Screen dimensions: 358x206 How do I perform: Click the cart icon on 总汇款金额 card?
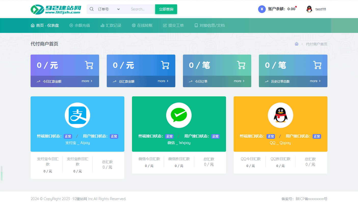pos(165,65)
